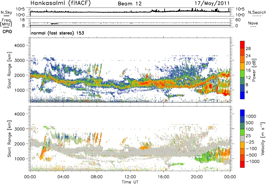Screen dimensions: 266x184
Task: Click the 'Hankasalmi (fitACF)' title text
Action: (61, 3)
